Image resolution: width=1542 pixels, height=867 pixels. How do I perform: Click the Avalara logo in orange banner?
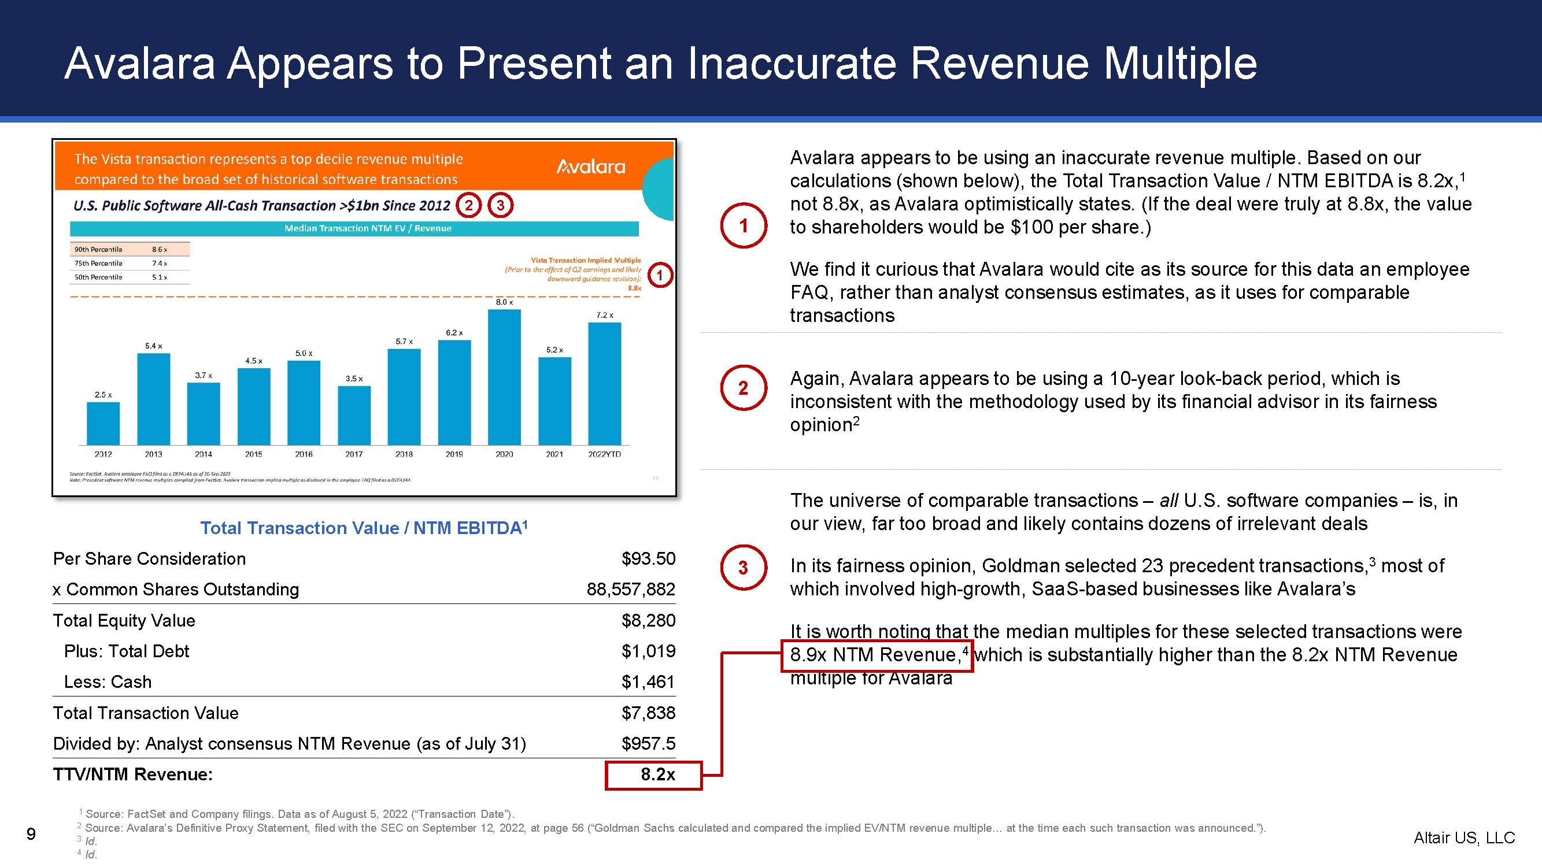pos(590,167)
